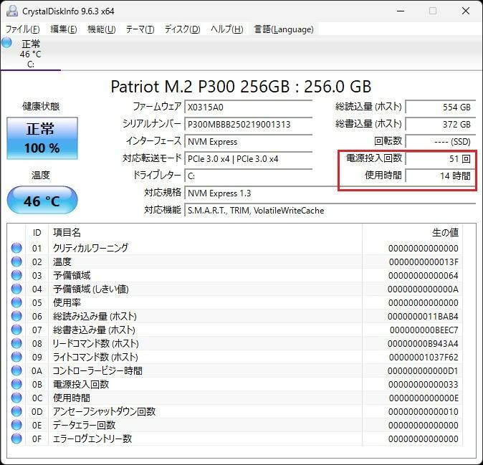Click raw value 00000000000D1

coord(423,370)
